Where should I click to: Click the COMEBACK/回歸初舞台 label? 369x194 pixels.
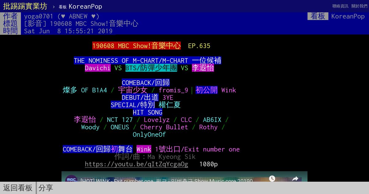(x=98, y=149)
